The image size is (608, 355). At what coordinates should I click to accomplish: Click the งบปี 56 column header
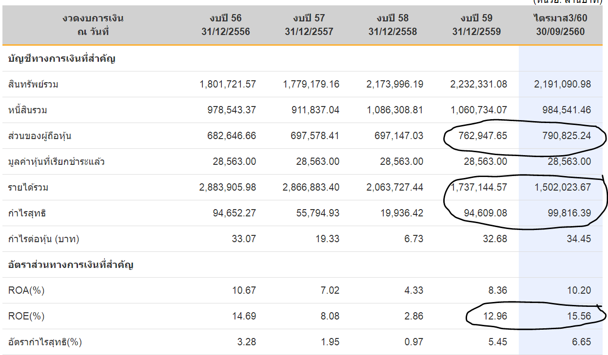225,25
